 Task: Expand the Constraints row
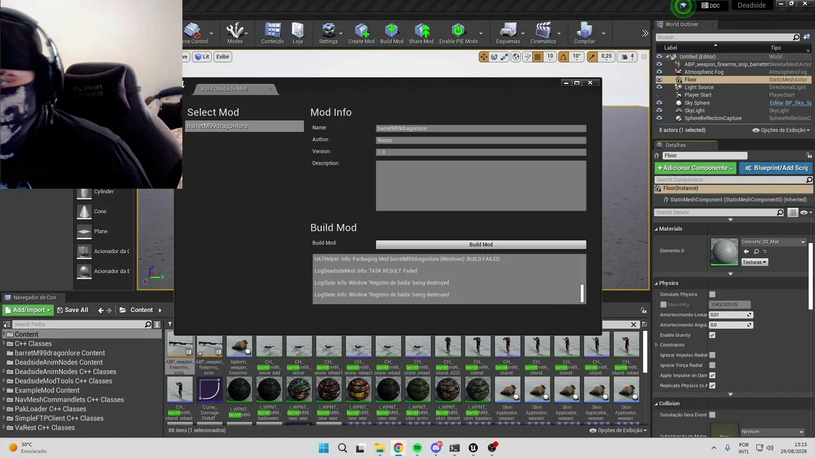coord(656,345)
